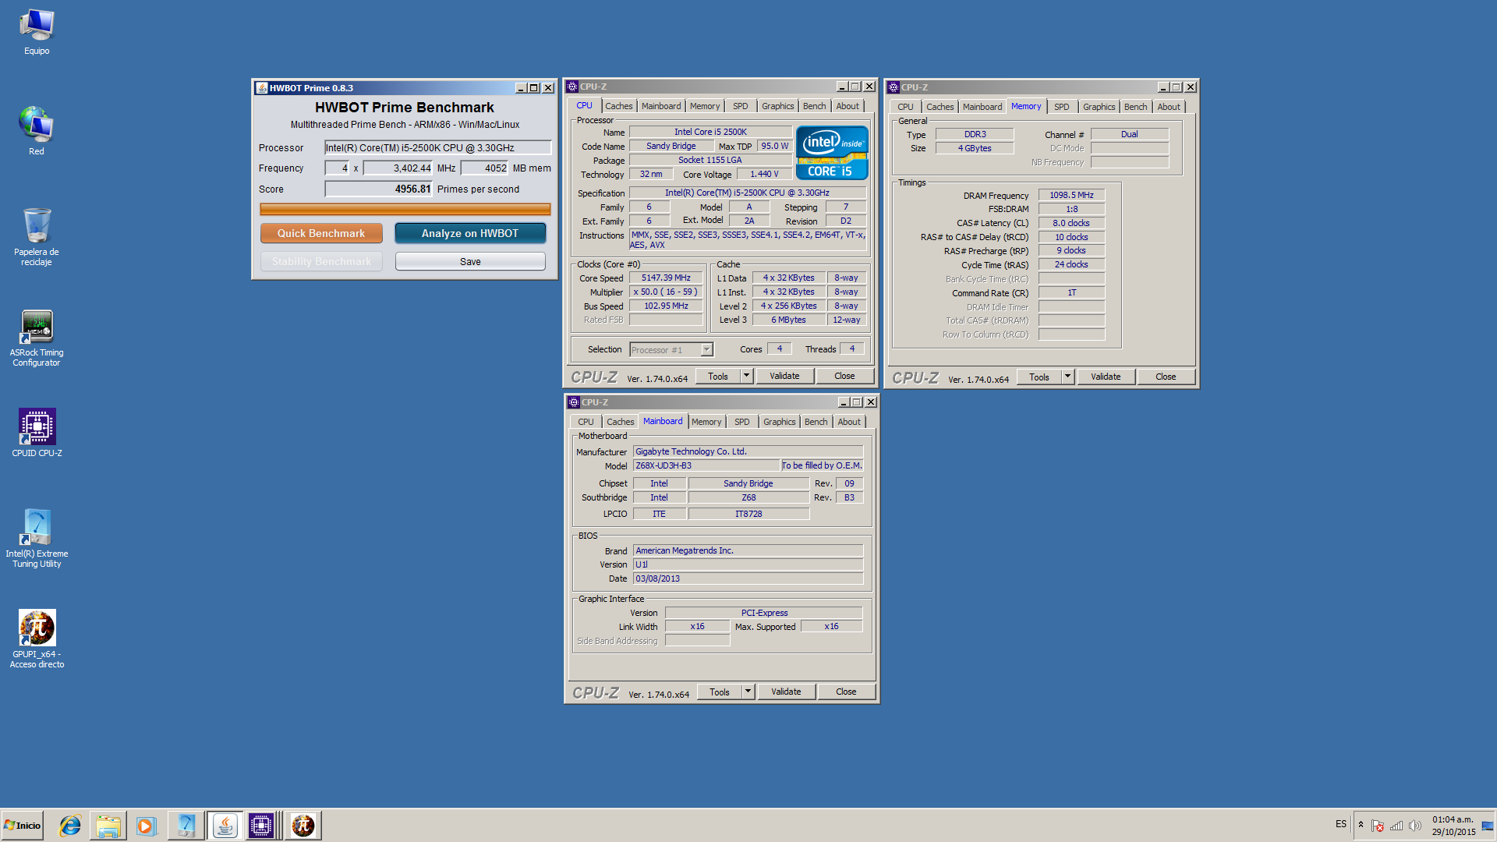Click Core Speed 5147.39 MHz value
The image size is (1497, 842).
[666, 278]
